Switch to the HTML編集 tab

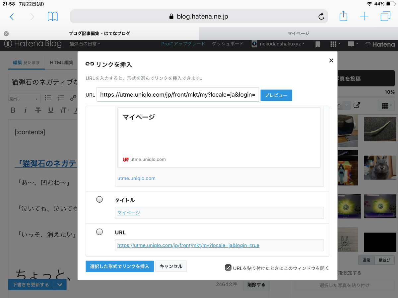coord(61,62)
